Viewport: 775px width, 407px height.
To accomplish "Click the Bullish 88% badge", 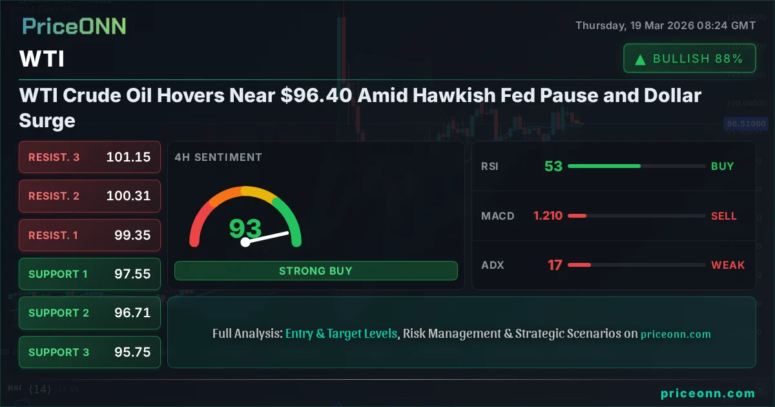I will [689, 59].
